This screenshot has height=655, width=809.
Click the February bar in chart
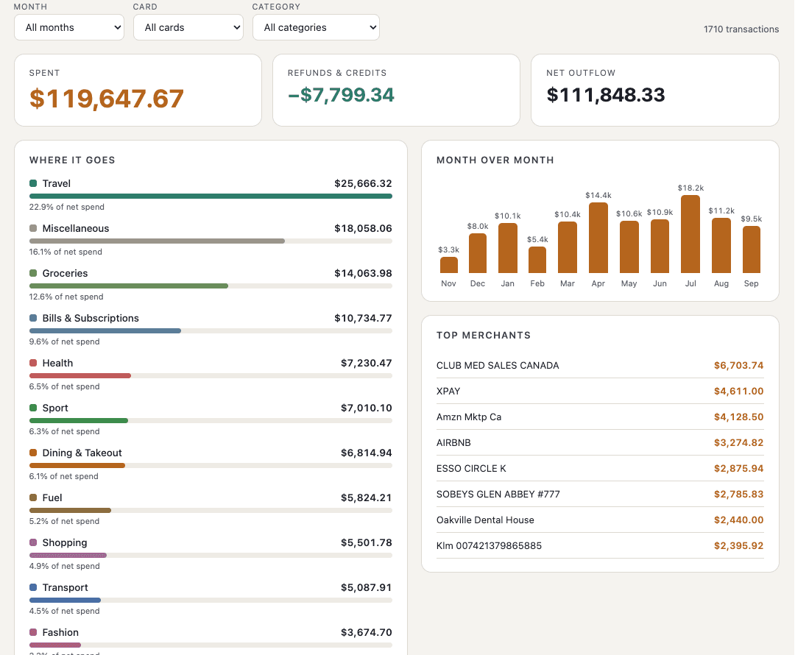537,260
